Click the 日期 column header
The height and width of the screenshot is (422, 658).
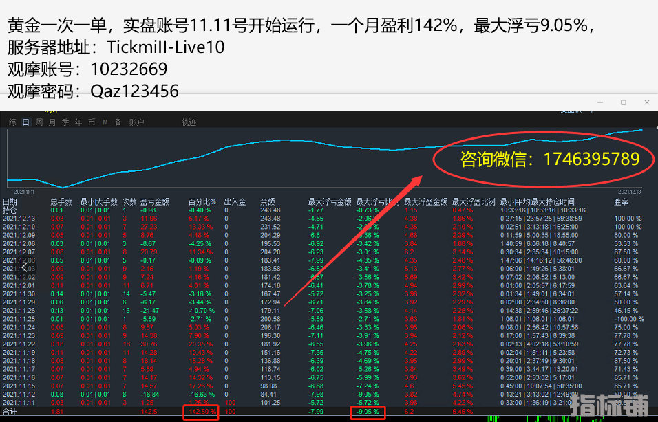(10, 202)
